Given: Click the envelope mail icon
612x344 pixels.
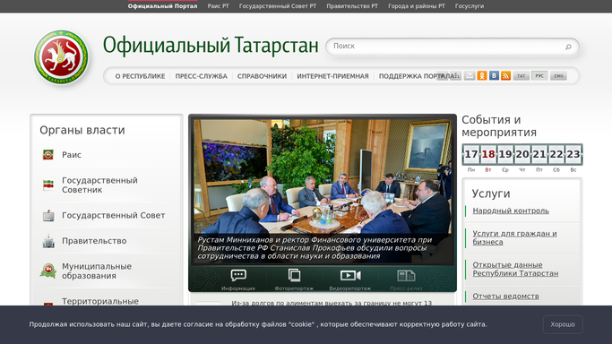Looking at the screenshot, I should [x=470, y=75].
